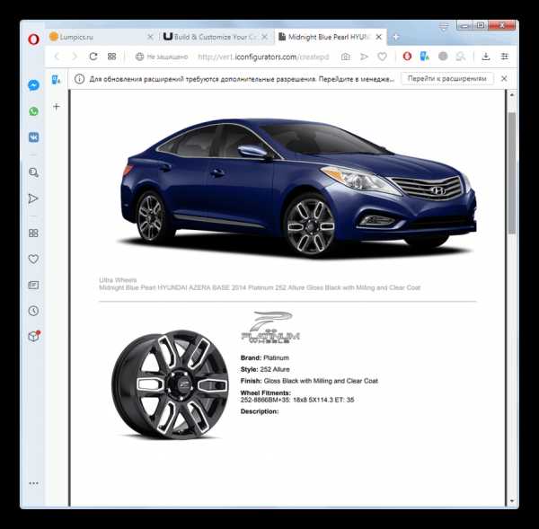Screen dimensions: 539x529
Task: Expand sidebar setup via three dots
Action: point(33,483)
